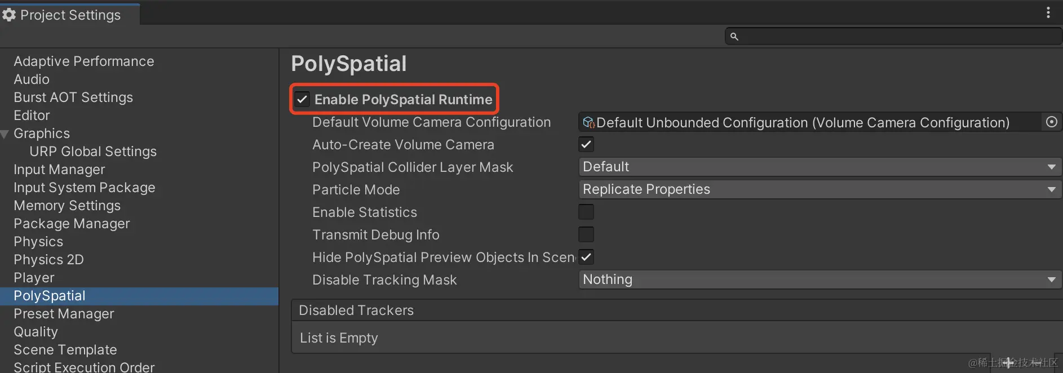Open the Editor settings category

coord(32,115)
